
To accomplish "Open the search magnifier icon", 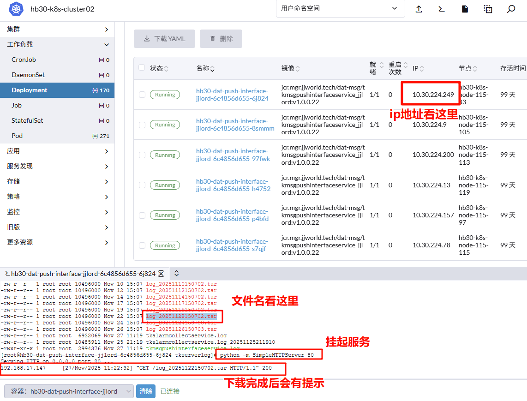I will coord(511,9).
